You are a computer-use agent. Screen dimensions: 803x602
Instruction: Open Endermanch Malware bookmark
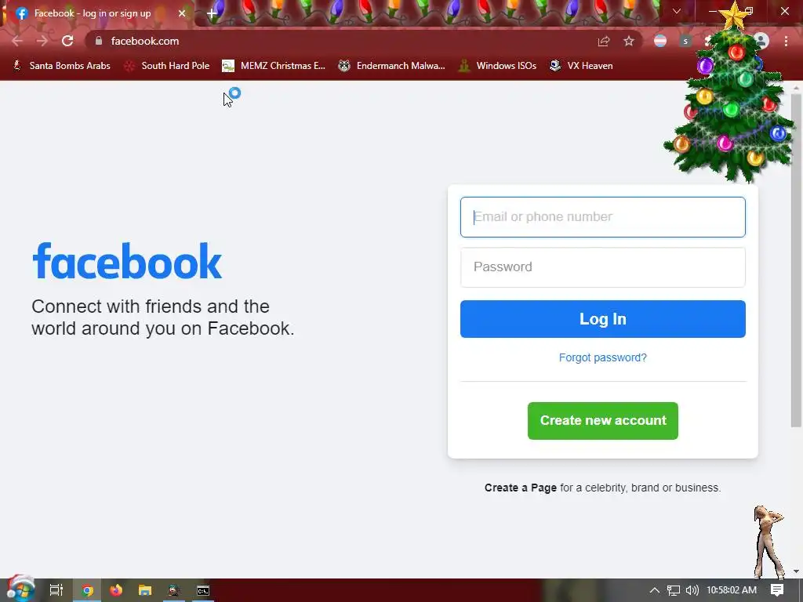coord(392,66)
